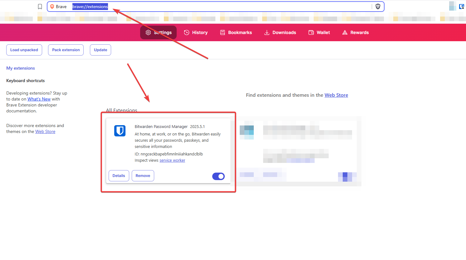The image size is (466, 260).
Task: Select My extensions in the sidebar
Action: click(21, 68)
